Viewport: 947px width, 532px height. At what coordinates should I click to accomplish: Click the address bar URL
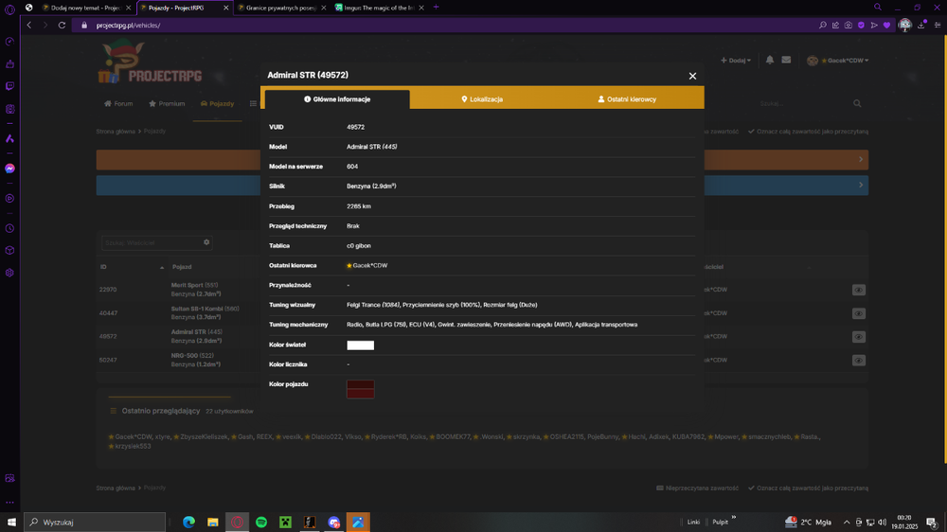[128, 26]
